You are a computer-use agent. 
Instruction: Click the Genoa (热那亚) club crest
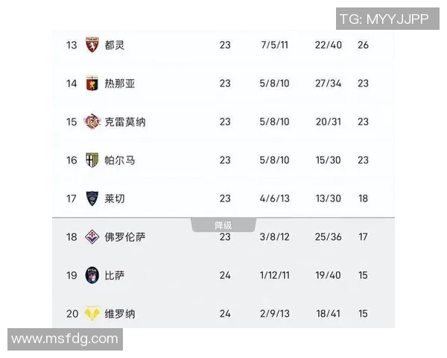tap(92, 83)
